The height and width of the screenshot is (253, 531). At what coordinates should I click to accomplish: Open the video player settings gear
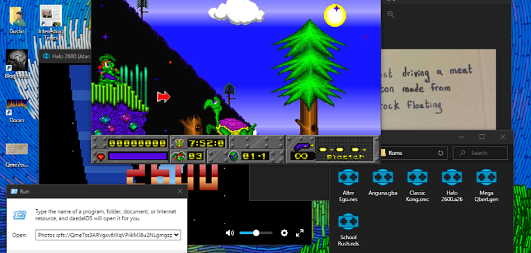point(284,233)
